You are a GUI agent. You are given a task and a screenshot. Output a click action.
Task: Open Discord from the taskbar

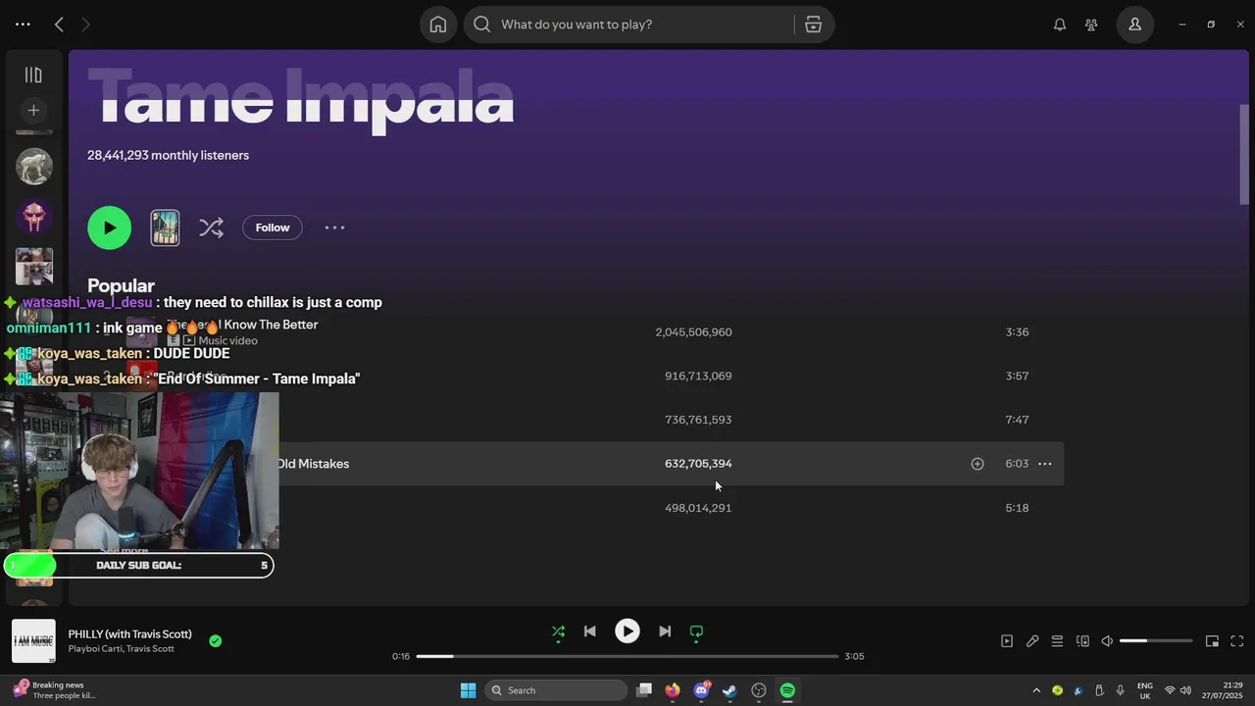[702, 690]
